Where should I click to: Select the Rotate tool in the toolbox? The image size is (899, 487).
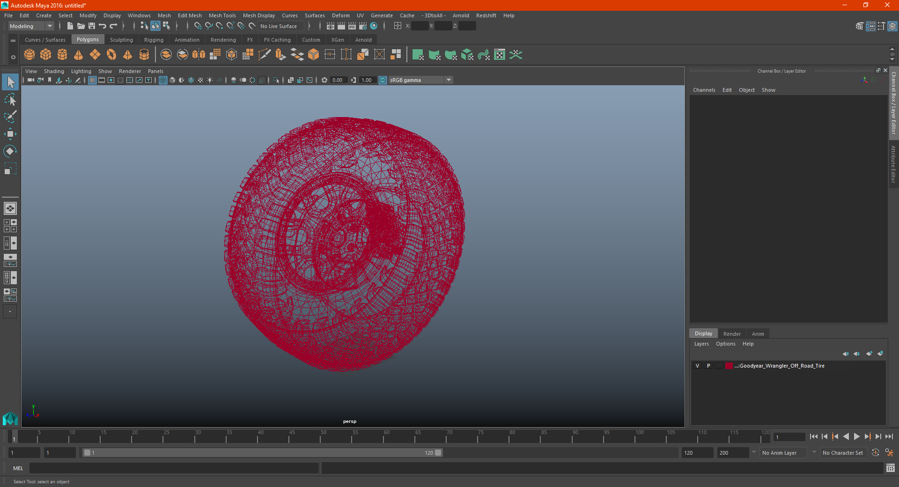click(10, 151)
